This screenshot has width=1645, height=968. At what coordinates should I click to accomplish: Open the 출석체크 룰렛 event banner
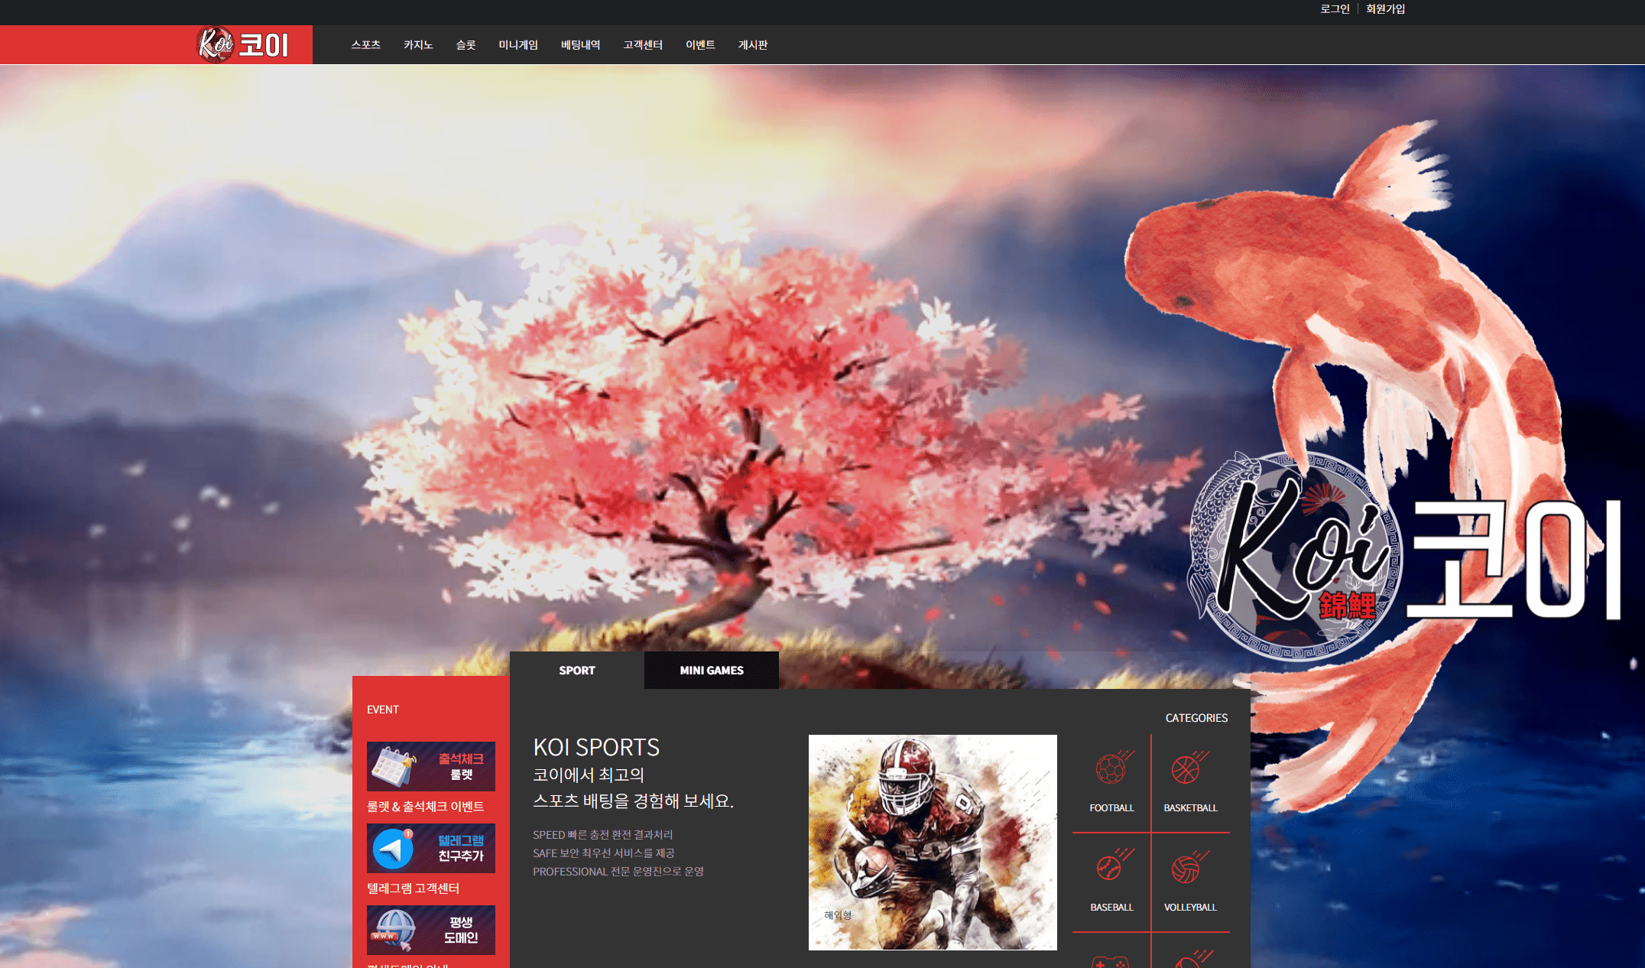(x=431, y=766)
